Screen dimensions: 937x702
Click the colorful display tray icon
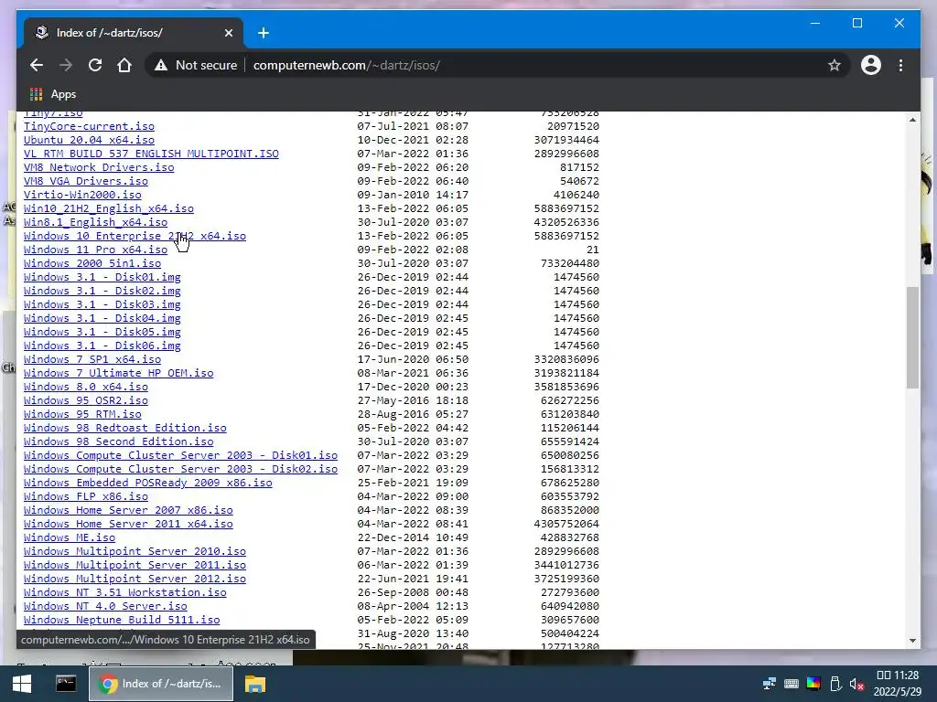click(x=813, y=684)
